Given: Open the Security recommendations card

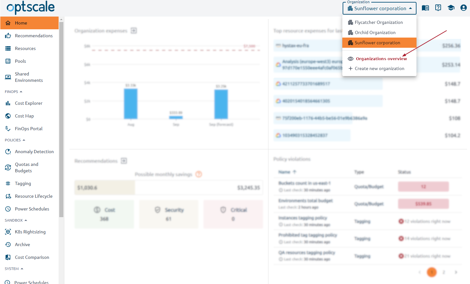Looking at the screenshot, I should click(x=169, y=214).
